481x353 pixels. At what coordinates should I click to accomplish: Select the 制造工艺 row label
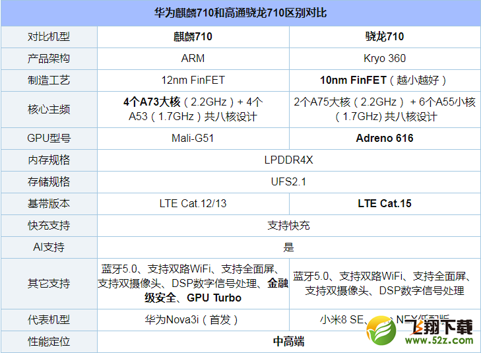(49, 80)
